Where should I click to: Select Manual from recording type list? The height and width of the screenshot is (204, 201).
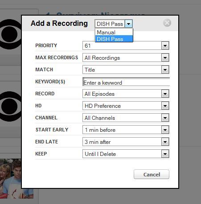114,32
